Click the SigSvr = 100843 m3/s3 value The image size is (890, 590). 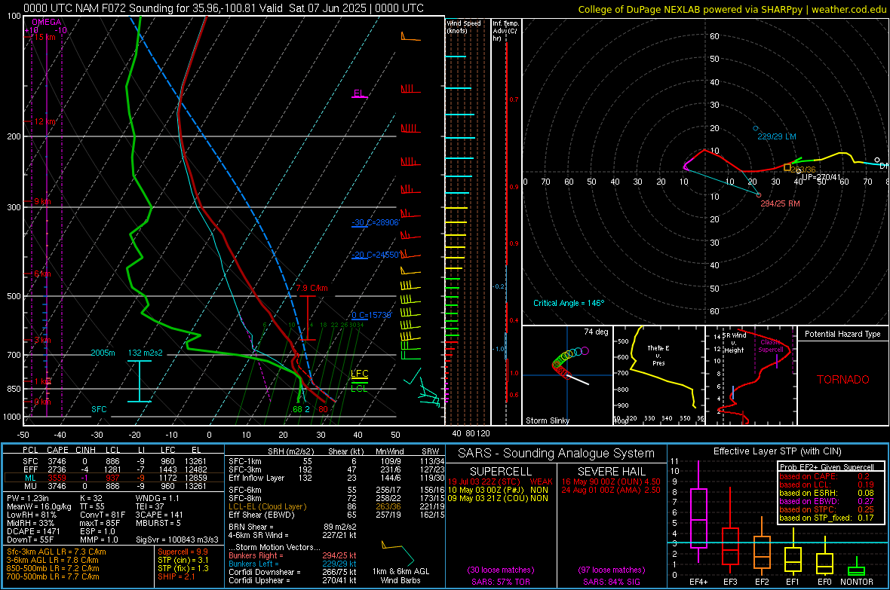coord(177,540)
